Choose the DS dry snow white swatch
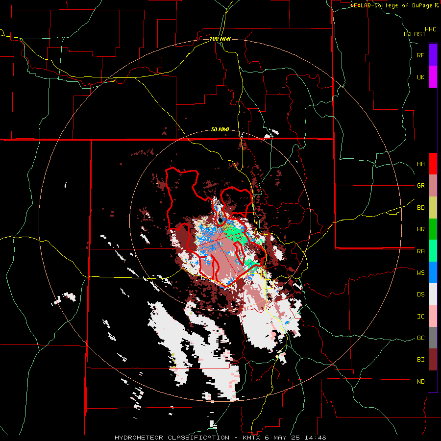This screenshot has width=441, height=441. click(x=433, y=294)
